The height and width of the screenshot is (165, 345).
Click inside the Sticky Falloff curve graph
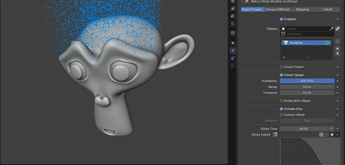tap(310, 151)
